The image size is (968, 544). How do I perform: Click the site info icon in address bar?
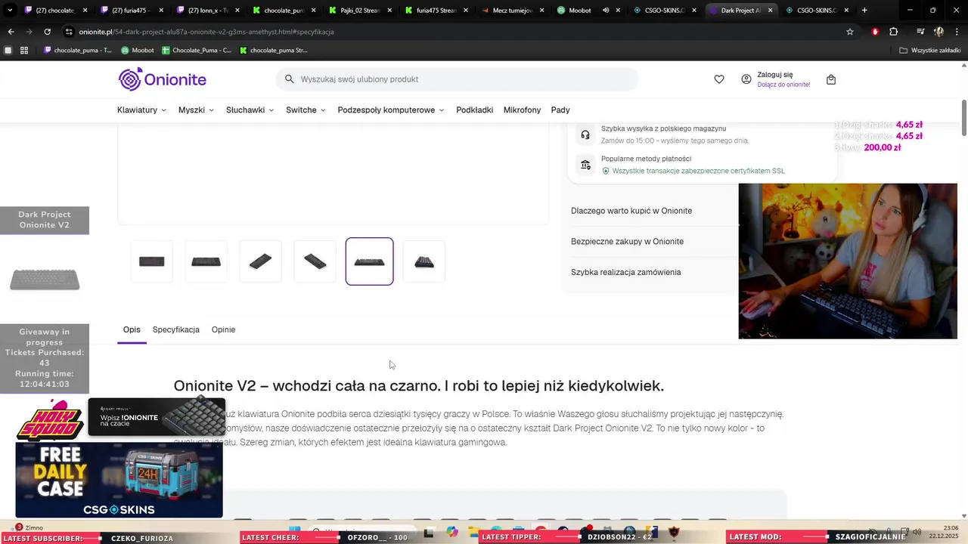coord(69,32)
